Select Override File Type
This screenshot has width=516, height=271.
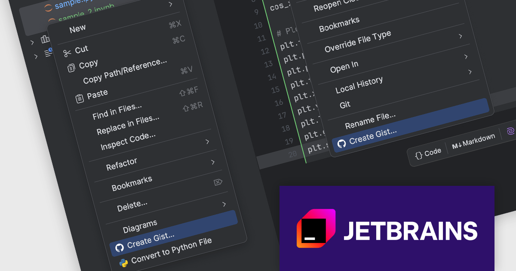pos(358,42)
